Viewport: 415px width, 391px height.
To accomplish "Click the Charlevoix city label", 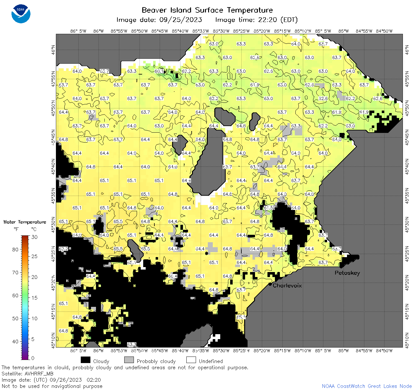I will coord(287,285).
